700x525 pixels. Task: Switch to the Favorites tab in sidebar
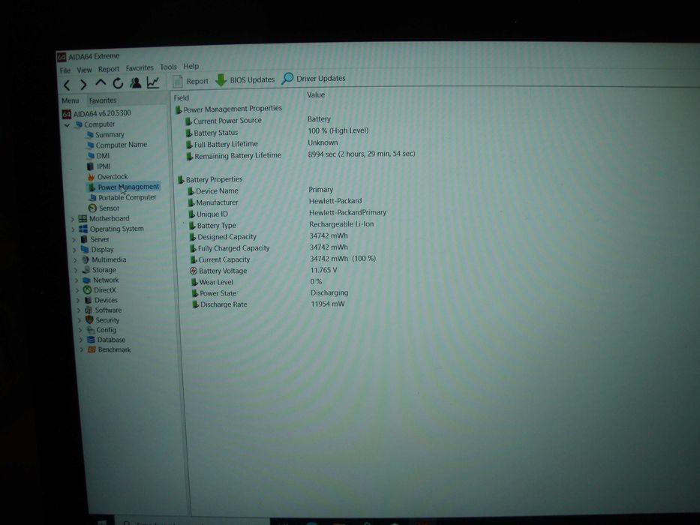[103, 100]
